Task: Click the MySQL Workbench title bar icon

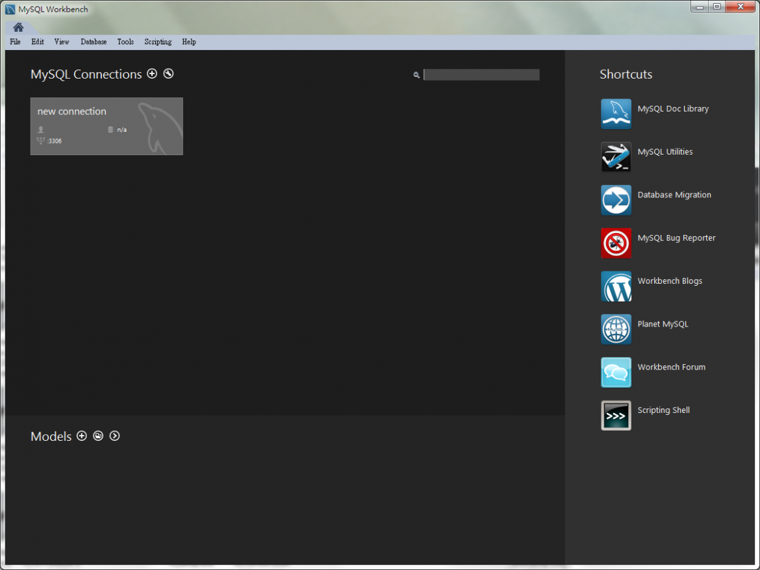Action: (10, 9)
